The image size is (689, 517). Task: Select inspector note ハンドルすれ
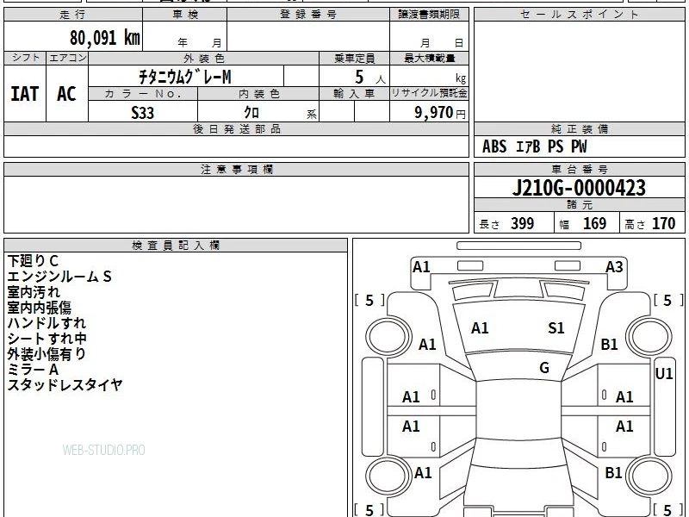pos(47,323)
